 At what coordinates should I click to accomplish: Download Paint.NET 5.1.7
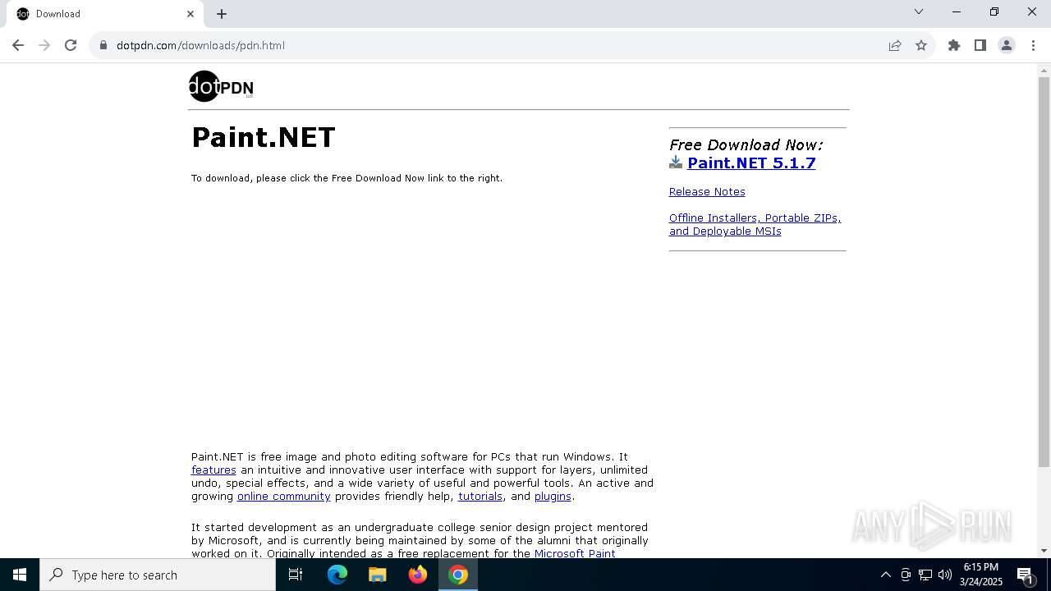tap(751, 163)
